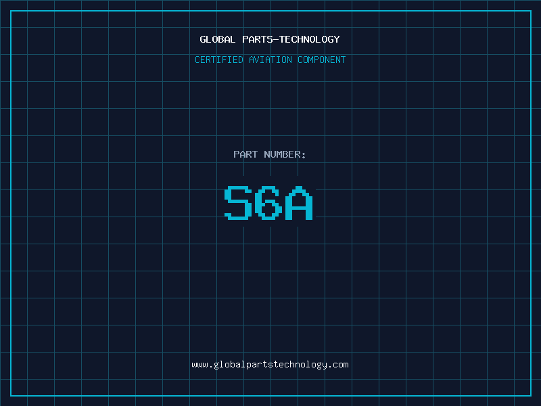Open the www.globalpartstechnology.com link

(270, 365)
